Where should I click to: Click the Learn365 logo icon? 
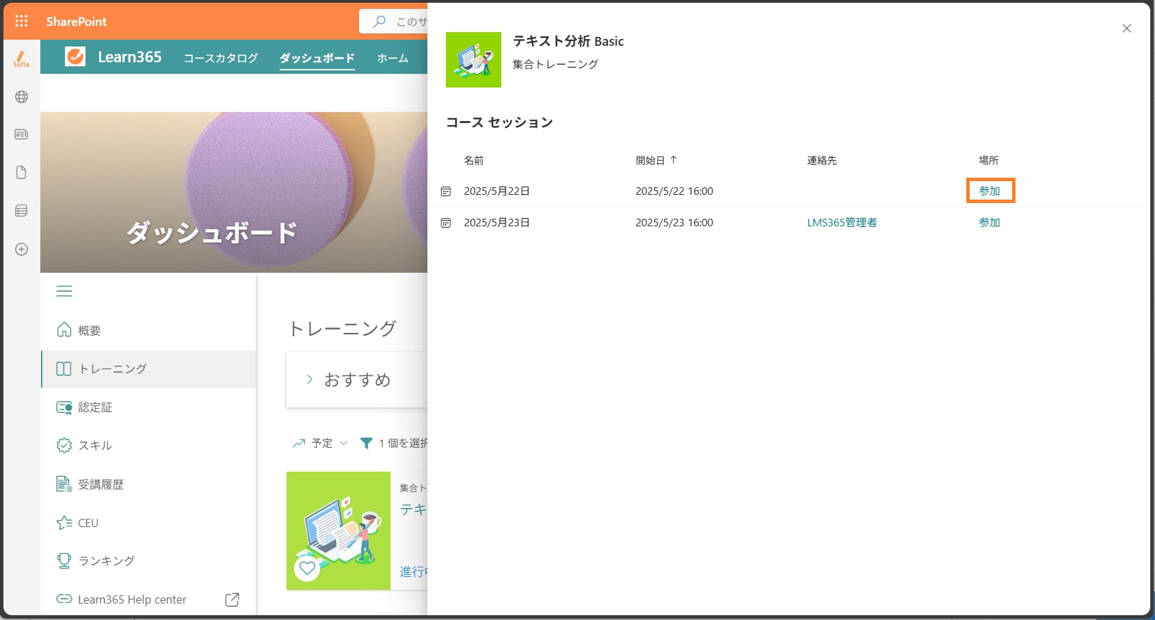[75, 57]
